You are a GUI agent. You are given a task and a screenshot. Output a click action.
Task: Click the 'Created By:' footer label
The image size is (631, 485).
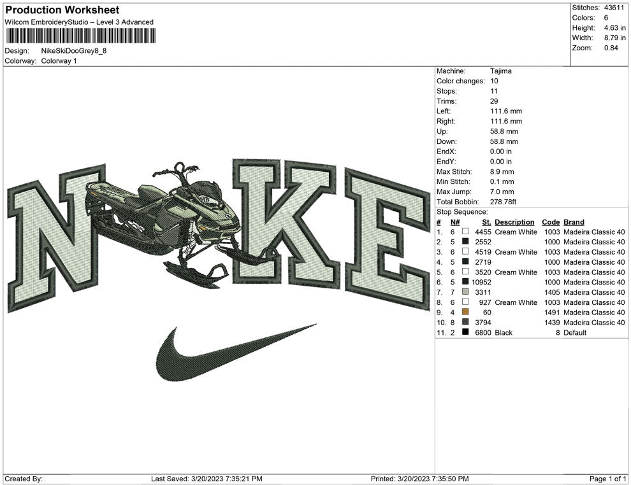pos(24,479)
